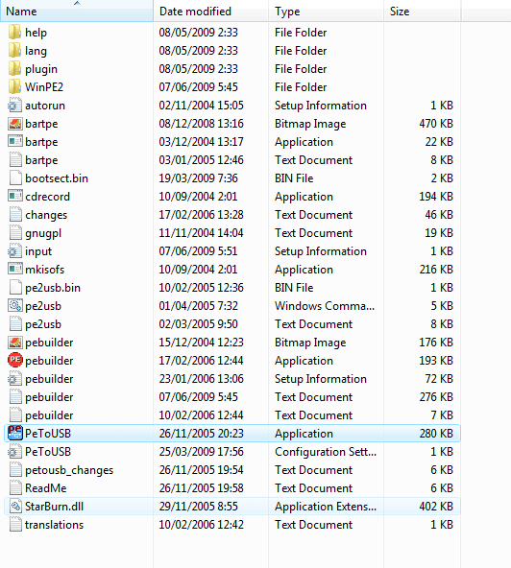Click the lang folder icon
The width and height of the screenshot is (511, 568).
(14, 50)
